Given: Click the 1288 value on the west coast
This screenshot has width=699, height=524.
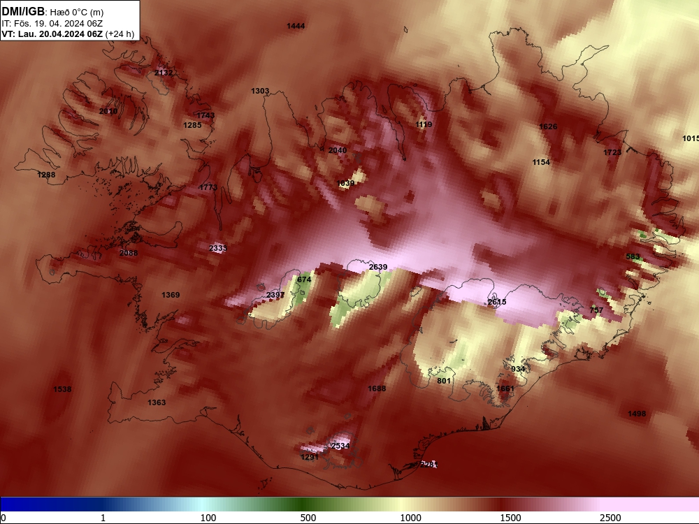Looking at the screenshot, I should tap(46, 175).
